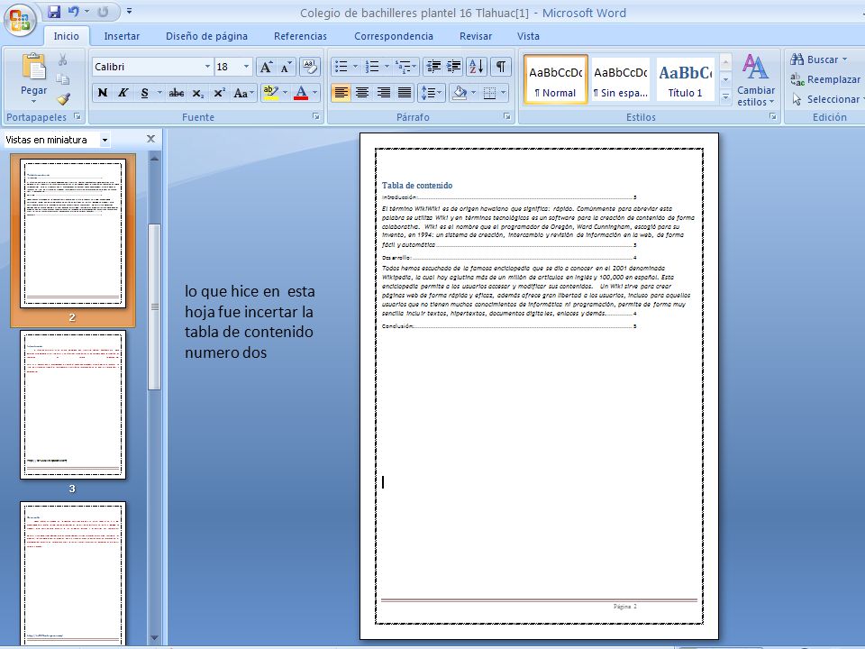Click the Cut scissors icon

click(x=63, y=59)
